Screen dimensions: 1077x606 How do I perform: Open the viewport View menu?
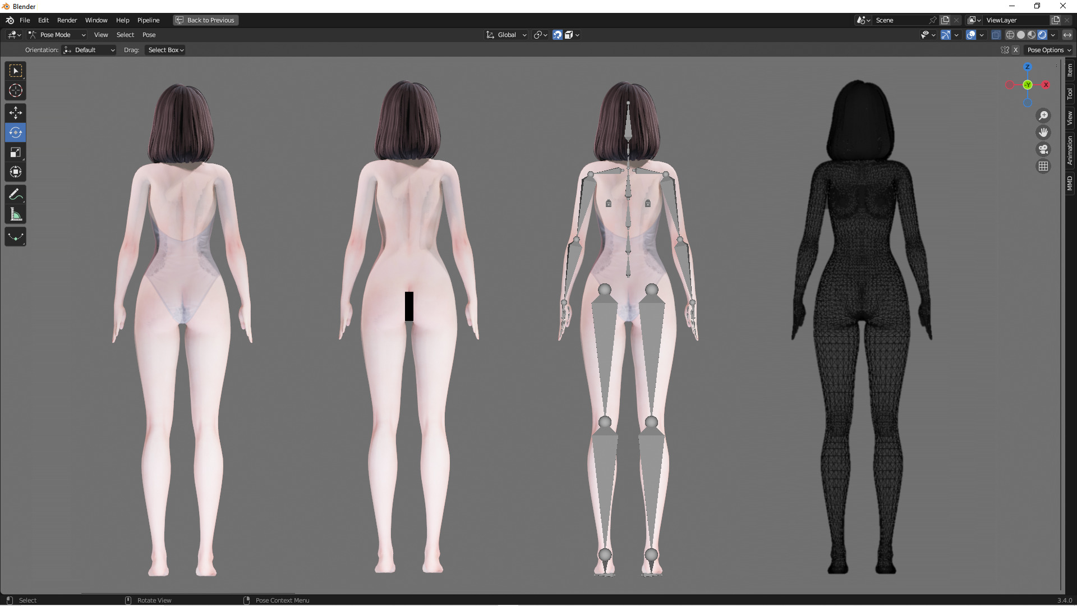pos(101,35)
